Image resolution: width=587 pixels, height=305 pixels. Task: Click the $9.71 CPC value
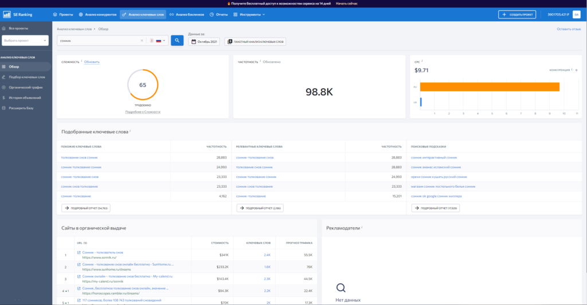click(x=421, y=70)
